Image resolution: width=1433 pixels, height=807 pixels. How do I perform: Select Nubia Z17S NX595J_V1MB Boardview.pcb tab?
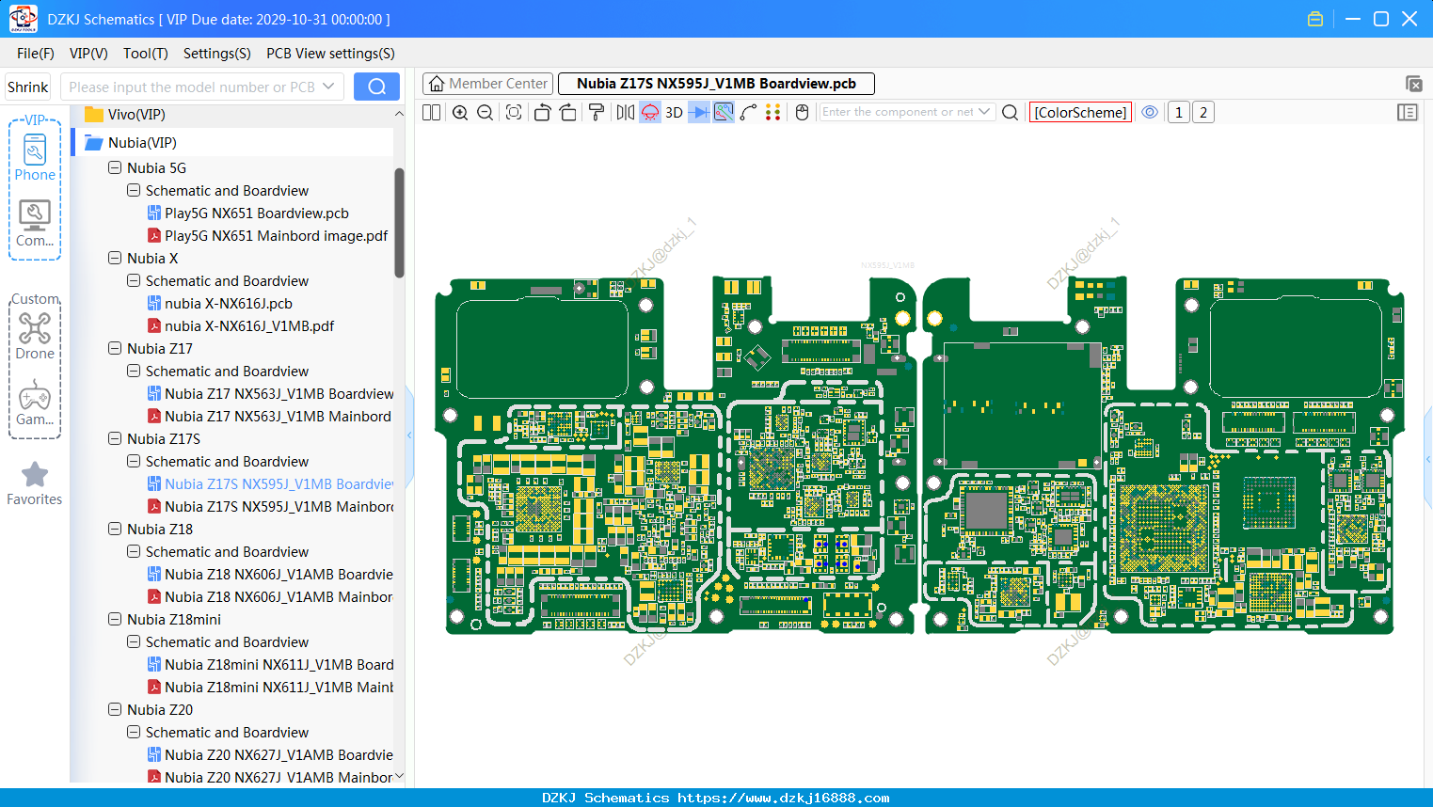coord(716,84)
